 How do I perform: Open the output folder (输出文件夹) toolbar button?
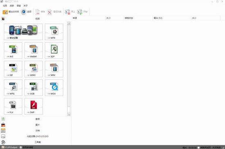[11, 12]
